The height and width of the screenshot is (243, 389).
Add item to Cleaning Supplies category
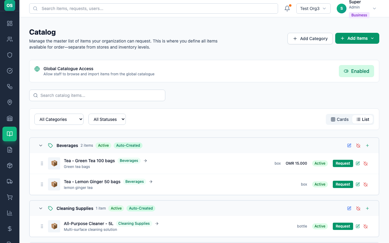[x=367, y=208]
